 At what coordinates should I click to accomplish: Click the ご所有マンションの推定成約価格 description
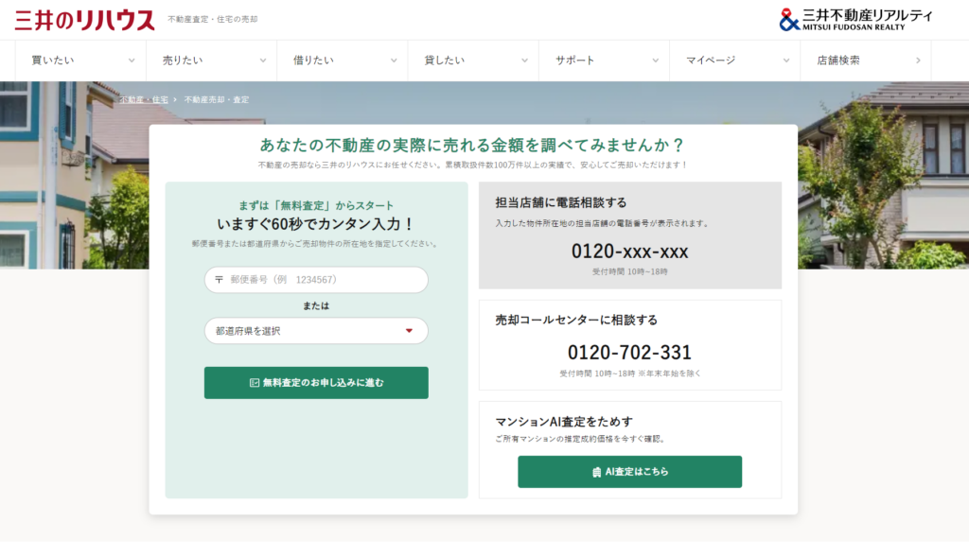point(581,439)
